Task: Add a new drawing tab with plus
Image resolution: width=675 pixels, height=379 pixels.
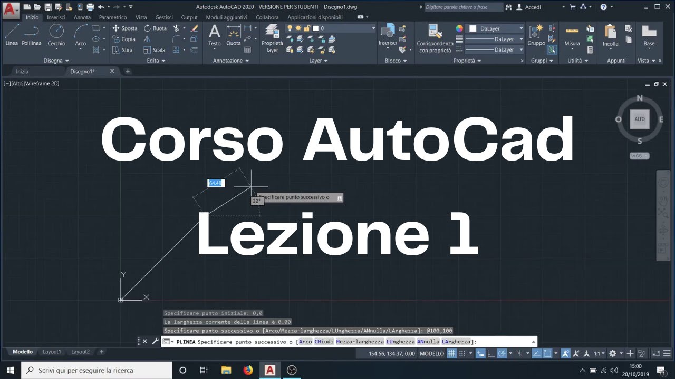Action: pos(127,71)
